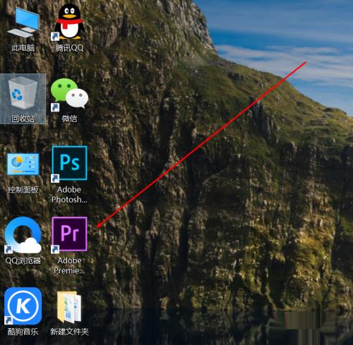Click the 回收站 label text
353x345 pixels.
23,119
